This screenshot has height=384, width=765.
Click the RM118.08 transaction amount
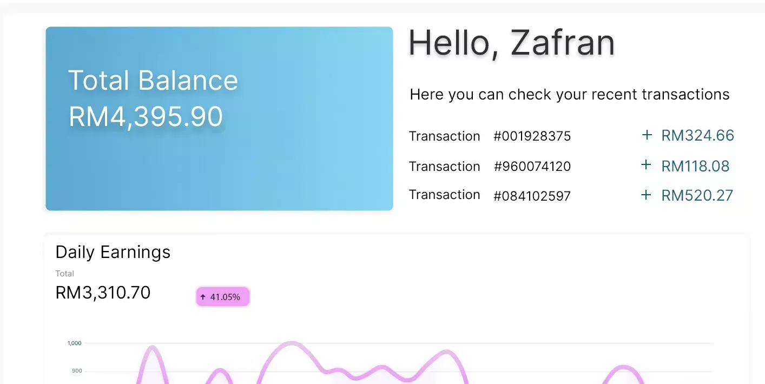tap(695, 166)
